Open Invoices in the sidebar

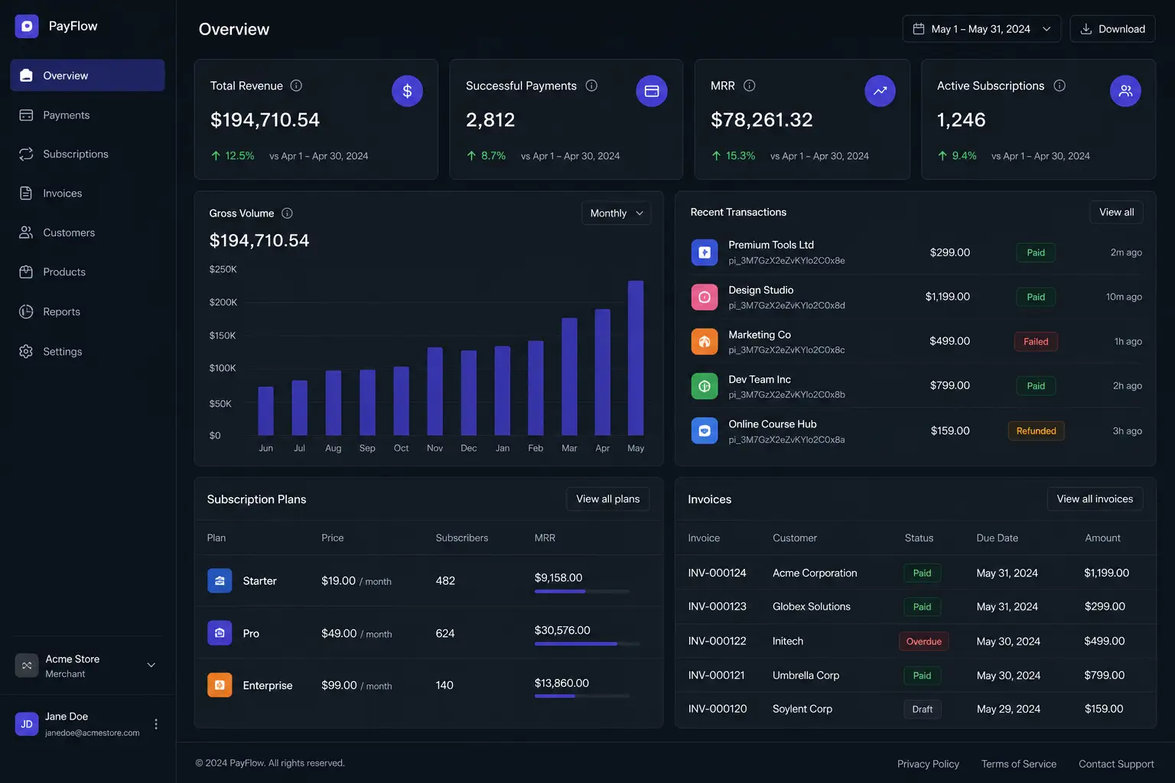coord(87,193)
